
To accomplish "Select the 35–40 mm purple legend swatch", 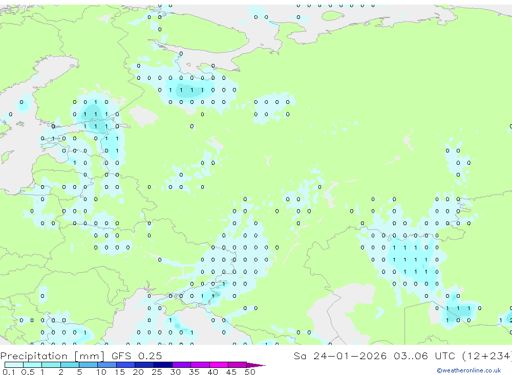I will pyautogui.click(x=200, y=365).
